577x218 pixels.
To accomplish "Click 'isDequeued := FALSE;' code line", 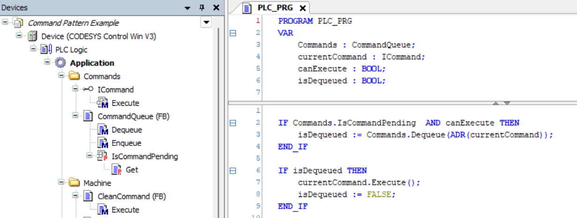I will [346, 195].
